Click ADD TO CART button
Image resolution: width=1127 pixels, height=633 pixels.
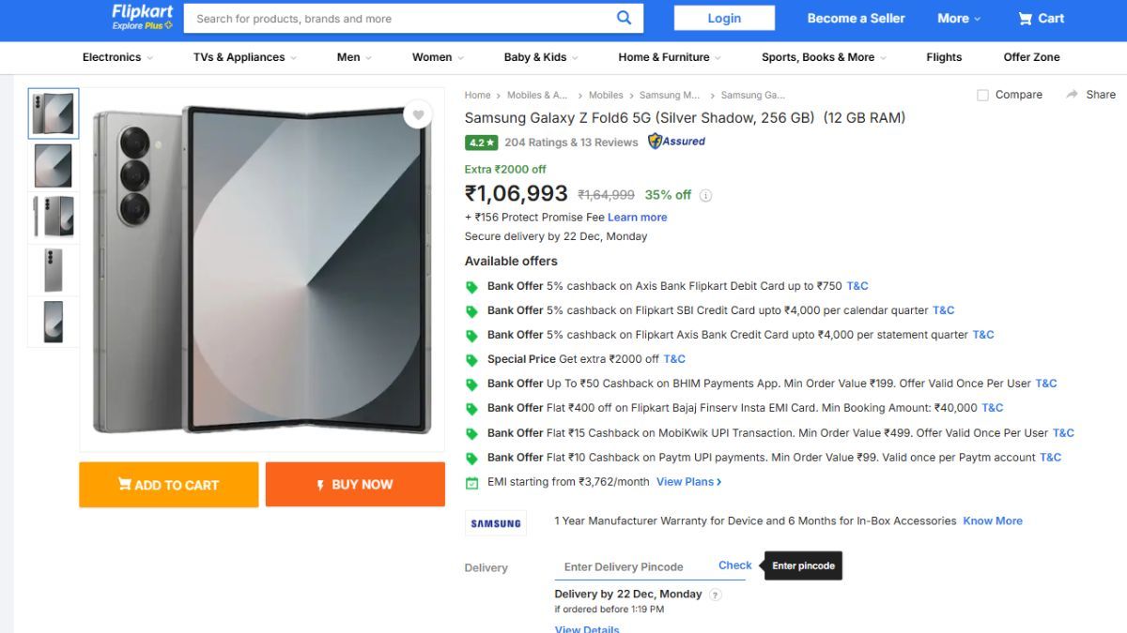click(168, 485)
